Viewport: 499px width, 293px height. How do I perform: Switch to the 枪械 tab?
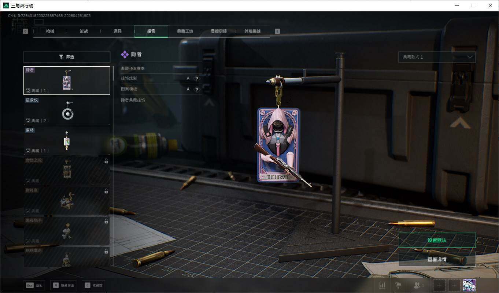(x=50, y=31)
